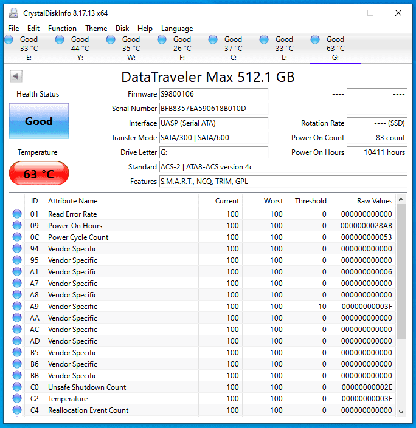This screenshot has height=428, width=416.
Task: Click status icon of attribute AC row
Action: point(17,329)
